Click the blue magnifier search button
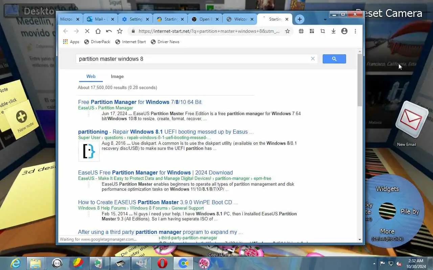This screenshot has height=270, width=433. coord(334,59)
